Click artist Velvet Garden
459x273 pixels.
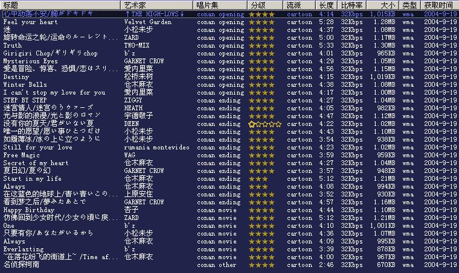(148, 22)
